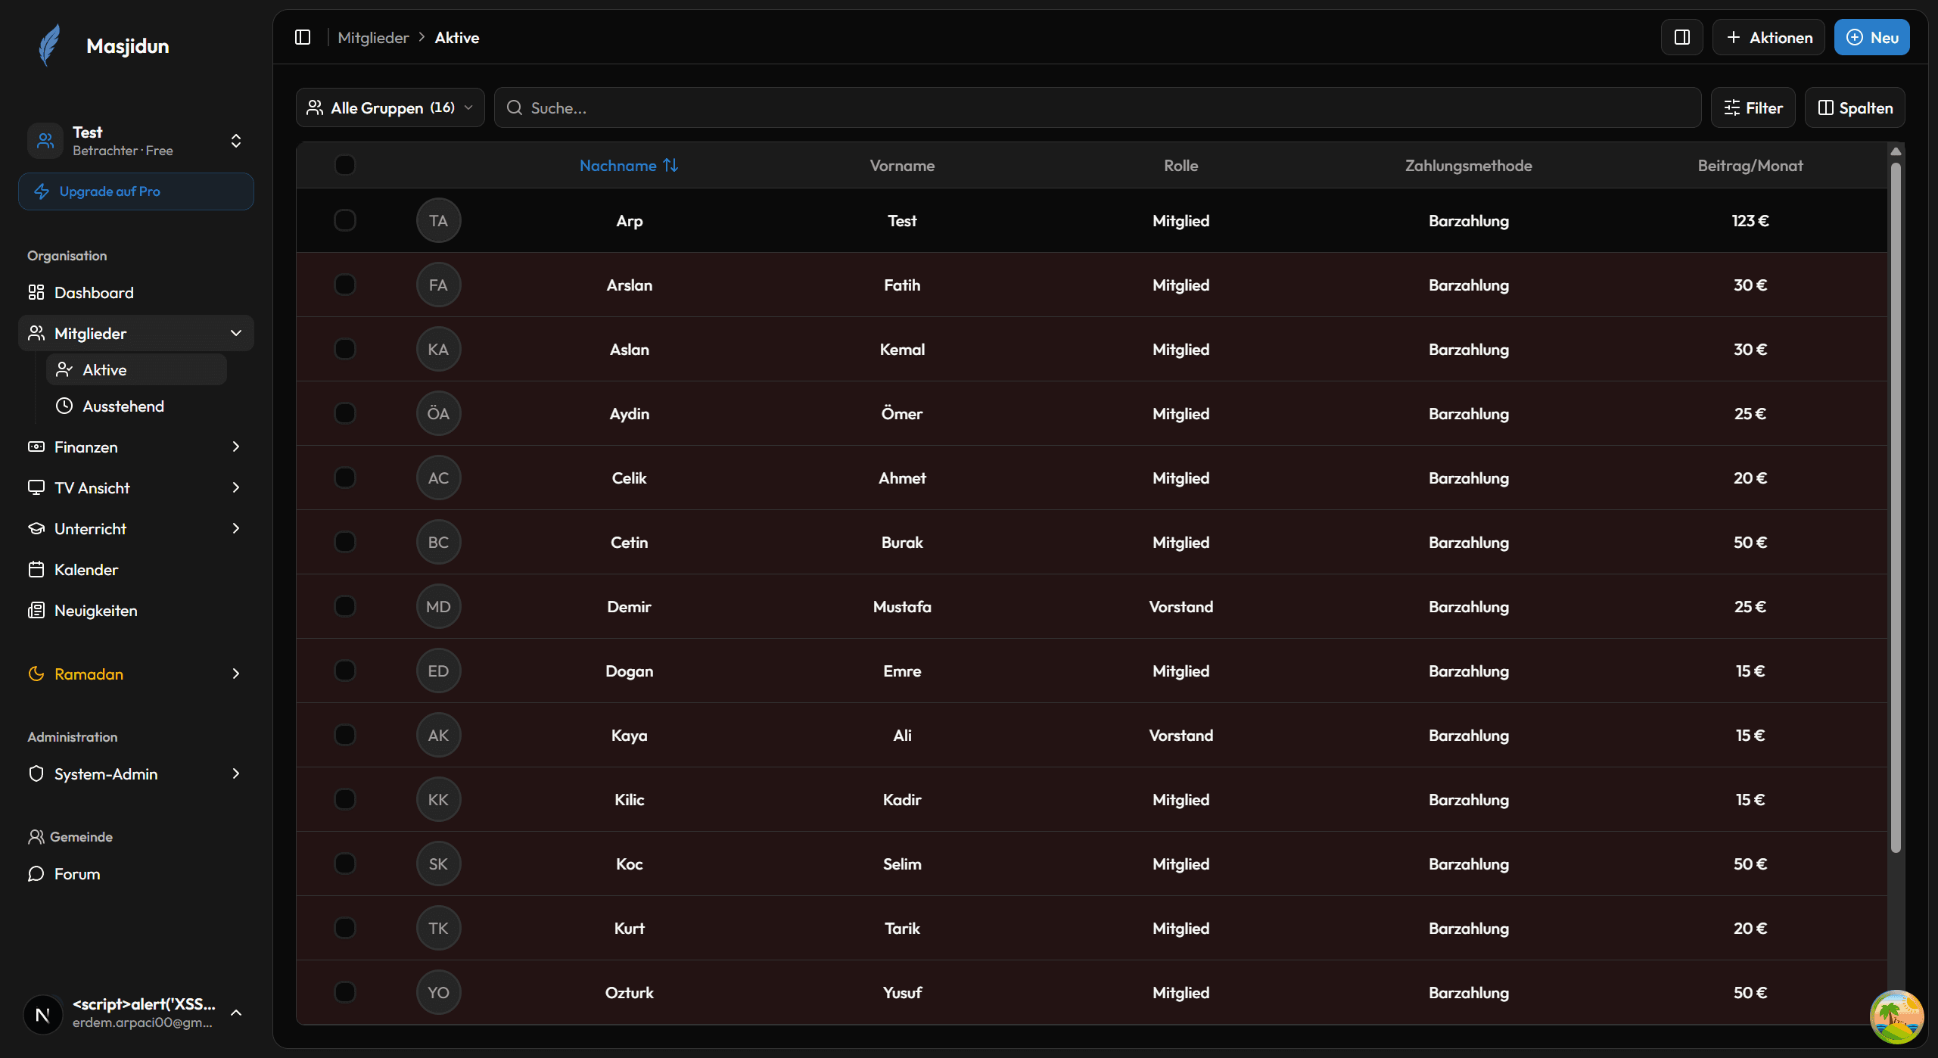Open the Kalender page
This screenshot has width=1938, height=1058.
pyautogui.click(x=86, y=570)
